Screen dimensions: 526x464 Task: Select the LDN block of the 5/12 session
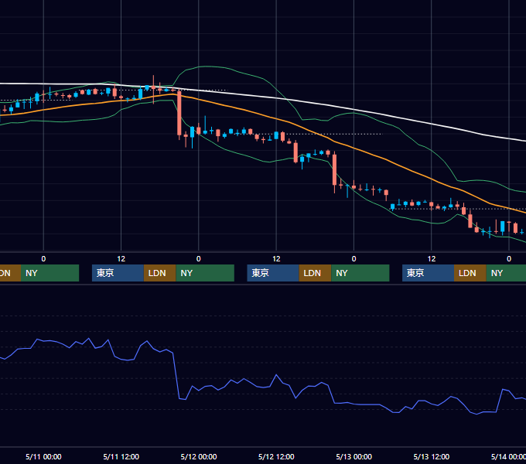click(315, 273)
